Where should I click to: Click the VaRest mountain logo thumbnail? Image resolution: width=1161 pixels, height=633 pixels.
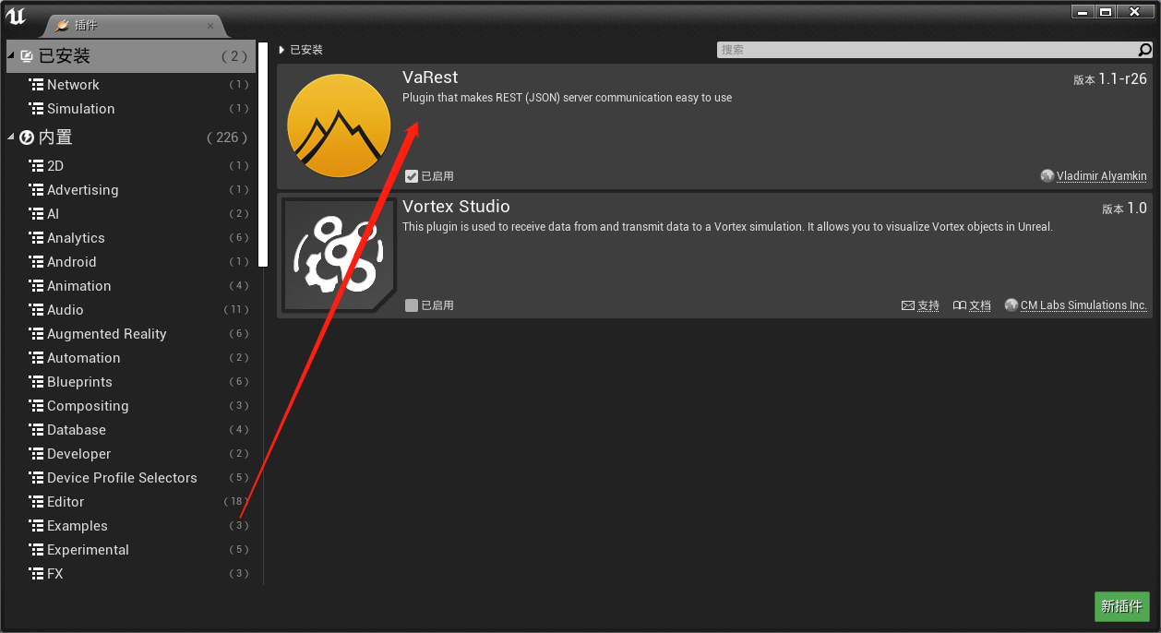point(339,126)
